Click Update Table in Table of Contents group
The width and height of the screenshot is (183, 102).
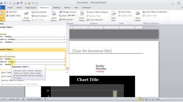click(x=13, y=16)
